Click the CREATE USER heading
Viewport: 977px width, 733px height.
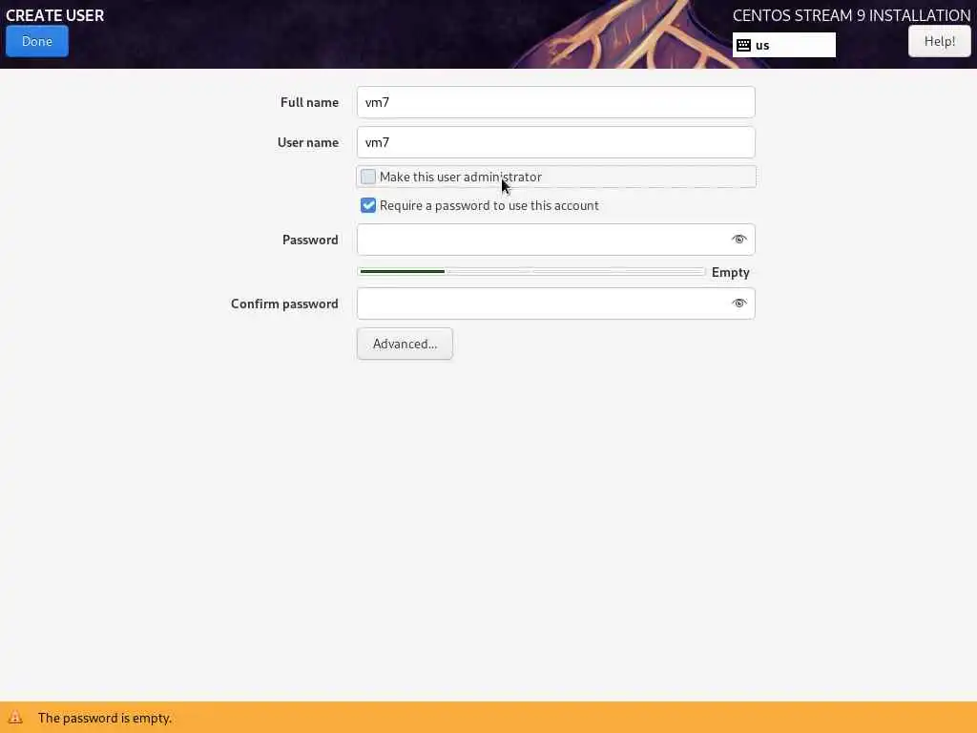point(54,15)
